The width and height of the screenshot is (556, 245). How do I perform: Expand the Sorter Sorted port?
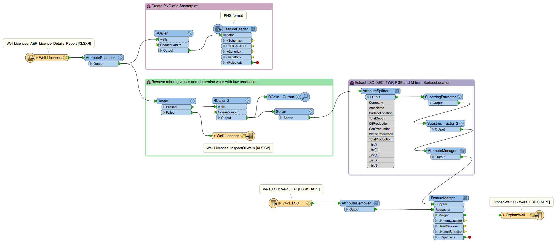[x=281, y=118]
